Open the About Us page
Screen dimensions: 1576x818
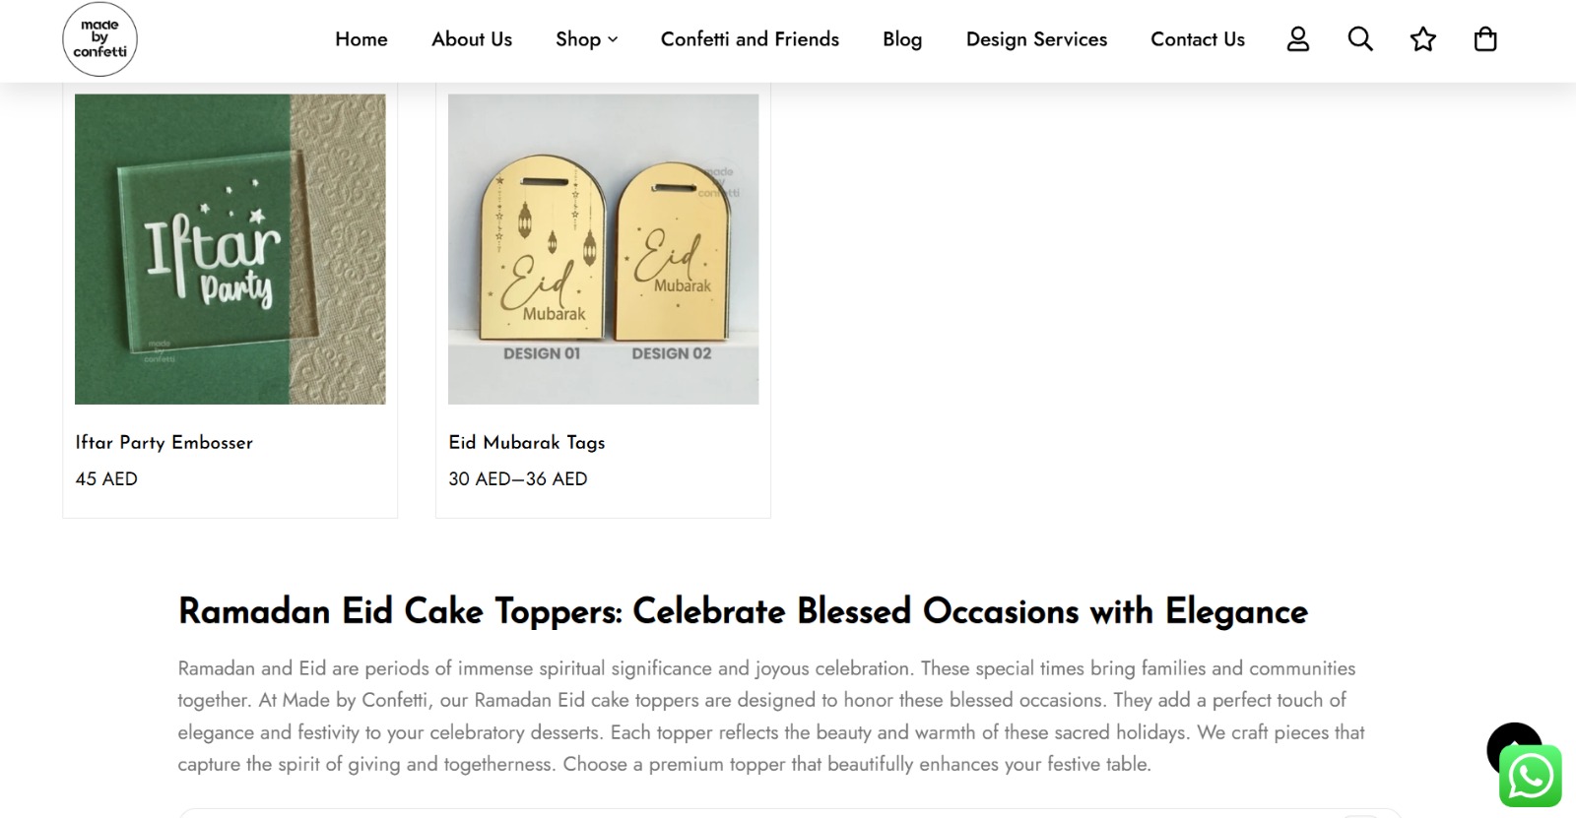[472, 39]
